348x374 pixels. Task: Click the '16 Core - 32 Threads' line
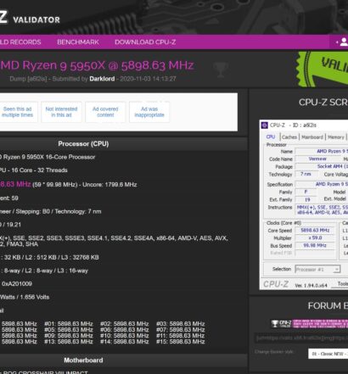click(x=39, y=170)
